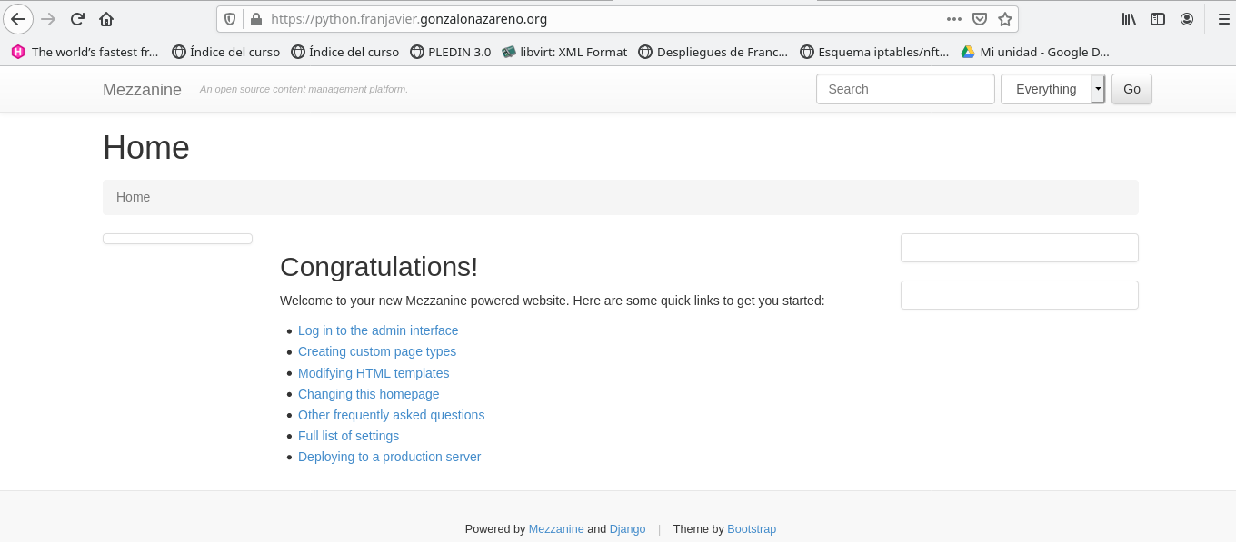Open 'Other frequently asked questions' link
1236x542 pixels.
pyautogui.click(x=392, y=415)
